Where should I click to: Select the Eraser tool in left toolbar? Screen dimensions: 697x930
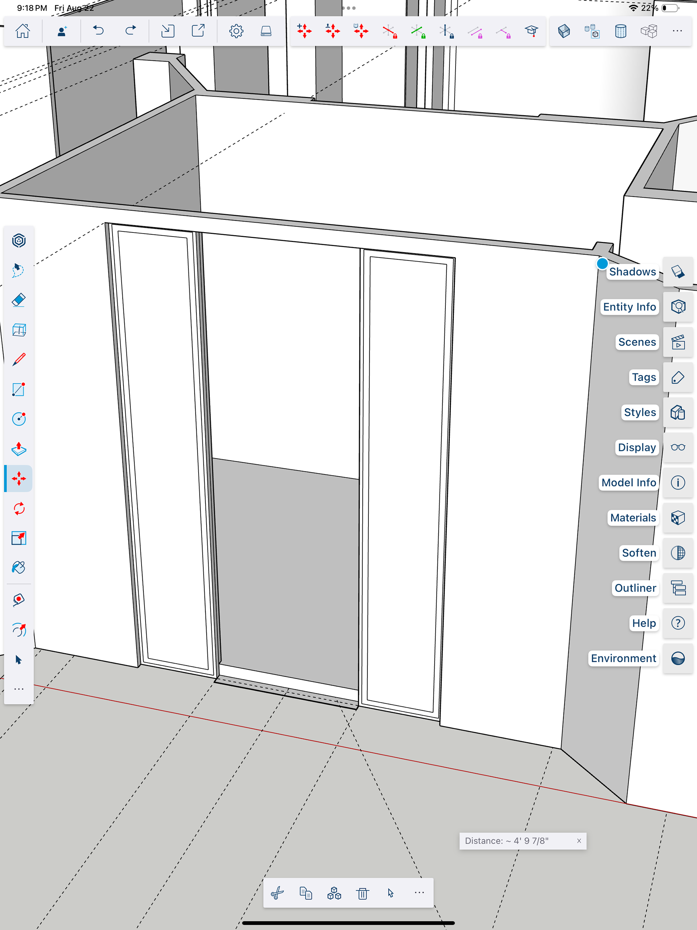[x=19, y=300]
